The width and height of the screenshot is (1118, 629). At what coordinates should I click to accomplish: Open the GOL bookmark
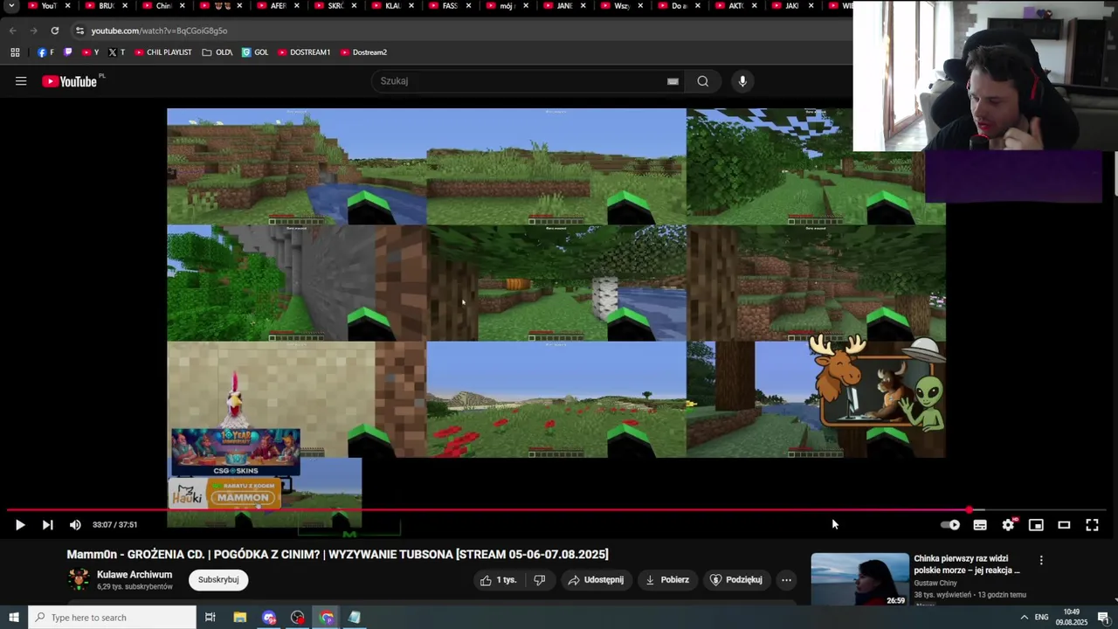(255, 52)
